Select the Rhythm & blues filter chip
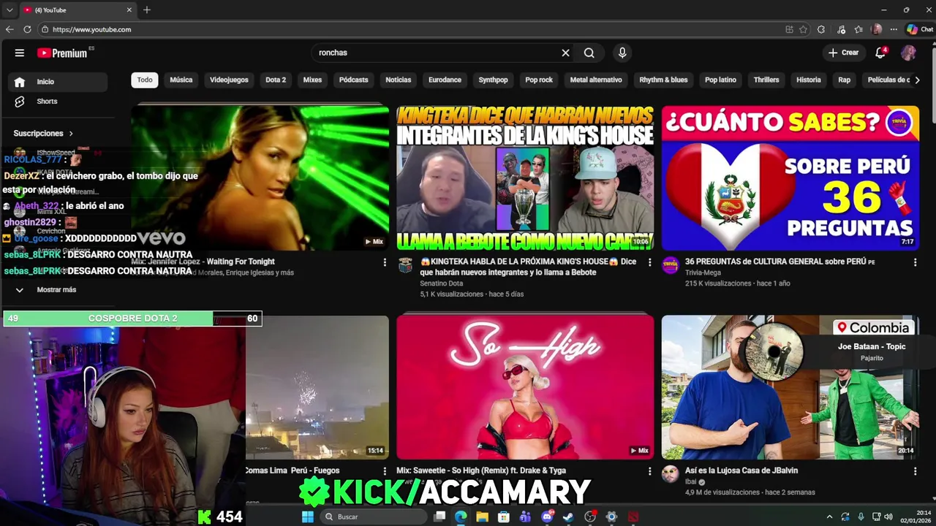 coord(663,80)
